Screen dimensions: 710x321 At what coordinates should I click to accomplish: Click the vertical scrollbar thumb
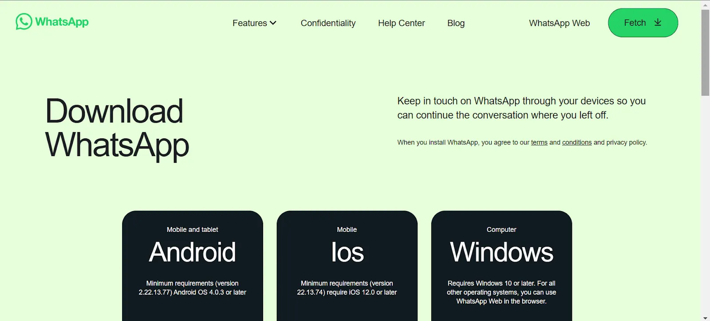pyautogui.click(x=705, y=52)
